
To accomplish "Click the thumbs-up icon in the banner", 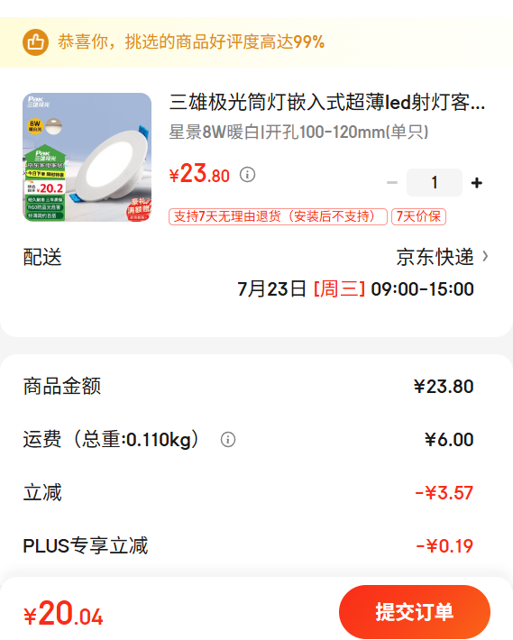I will (x=35, y=42).
